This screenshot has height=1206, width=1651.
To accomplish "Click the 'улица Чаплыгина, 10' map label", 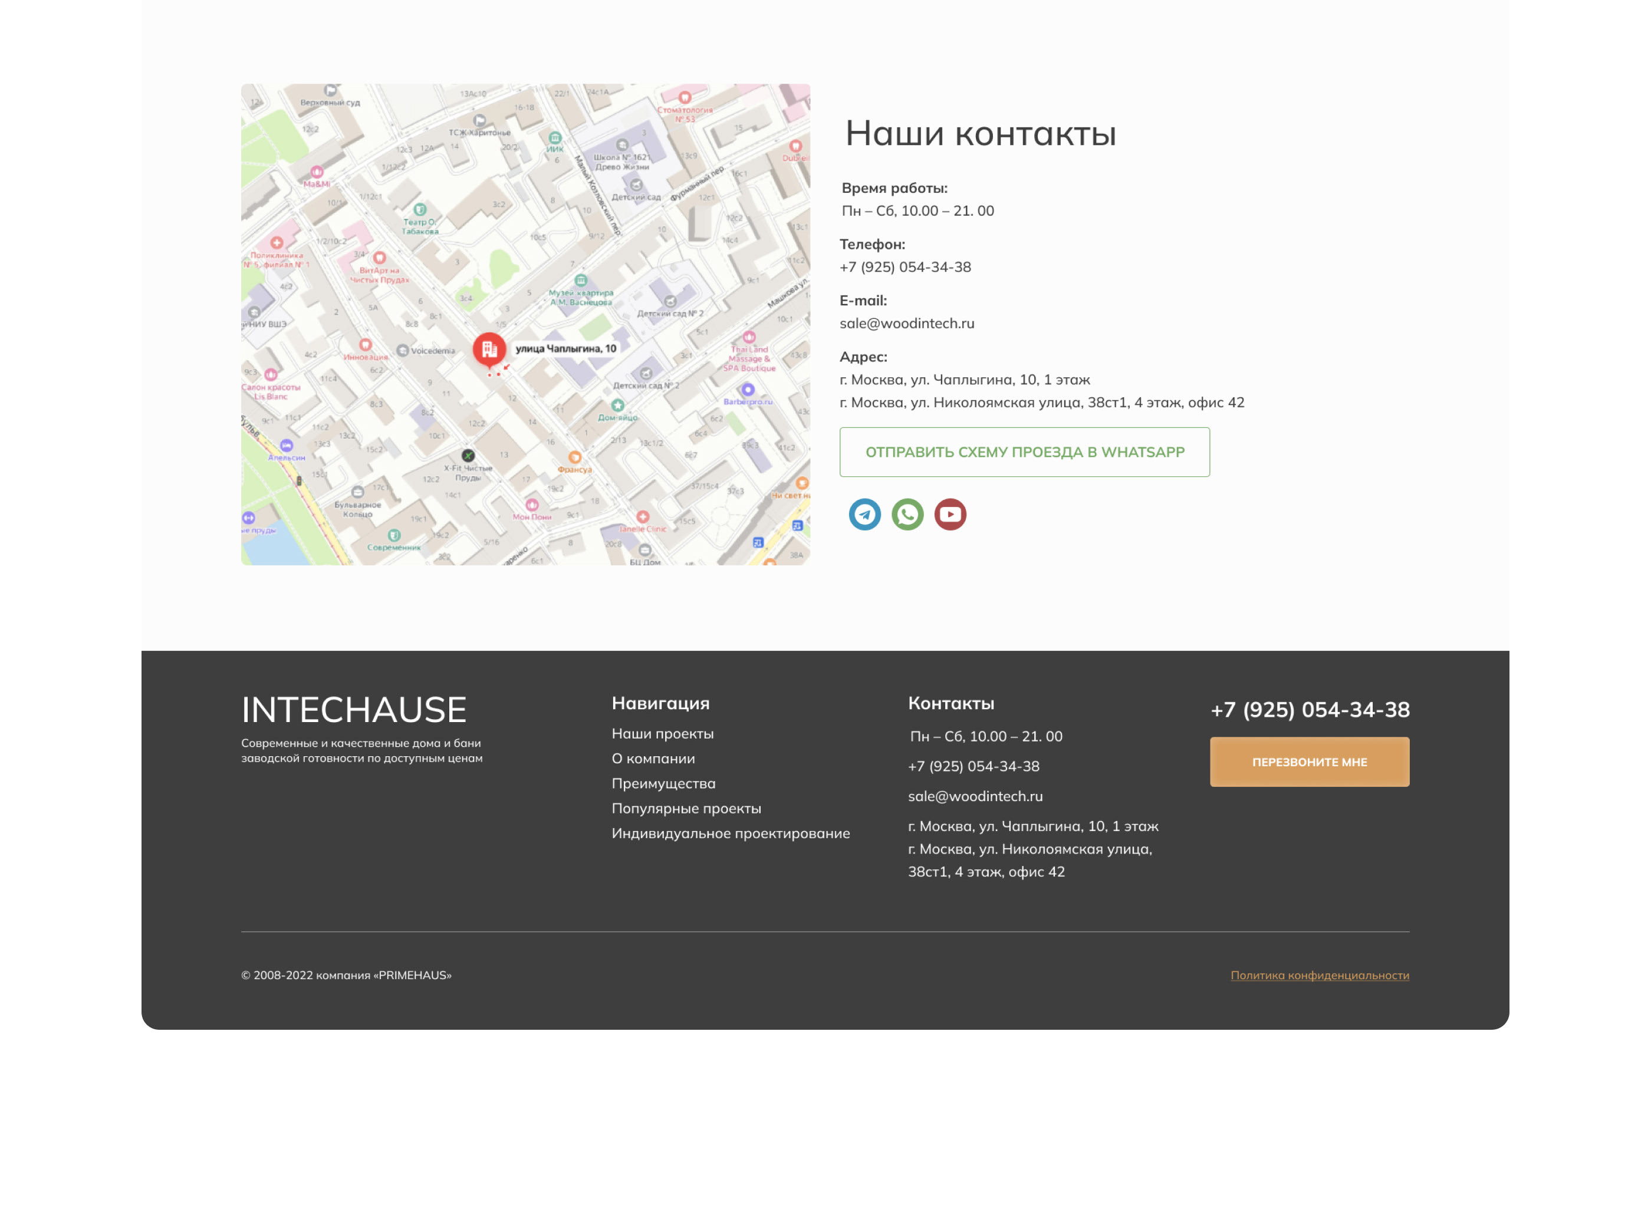I will (566, 349).
